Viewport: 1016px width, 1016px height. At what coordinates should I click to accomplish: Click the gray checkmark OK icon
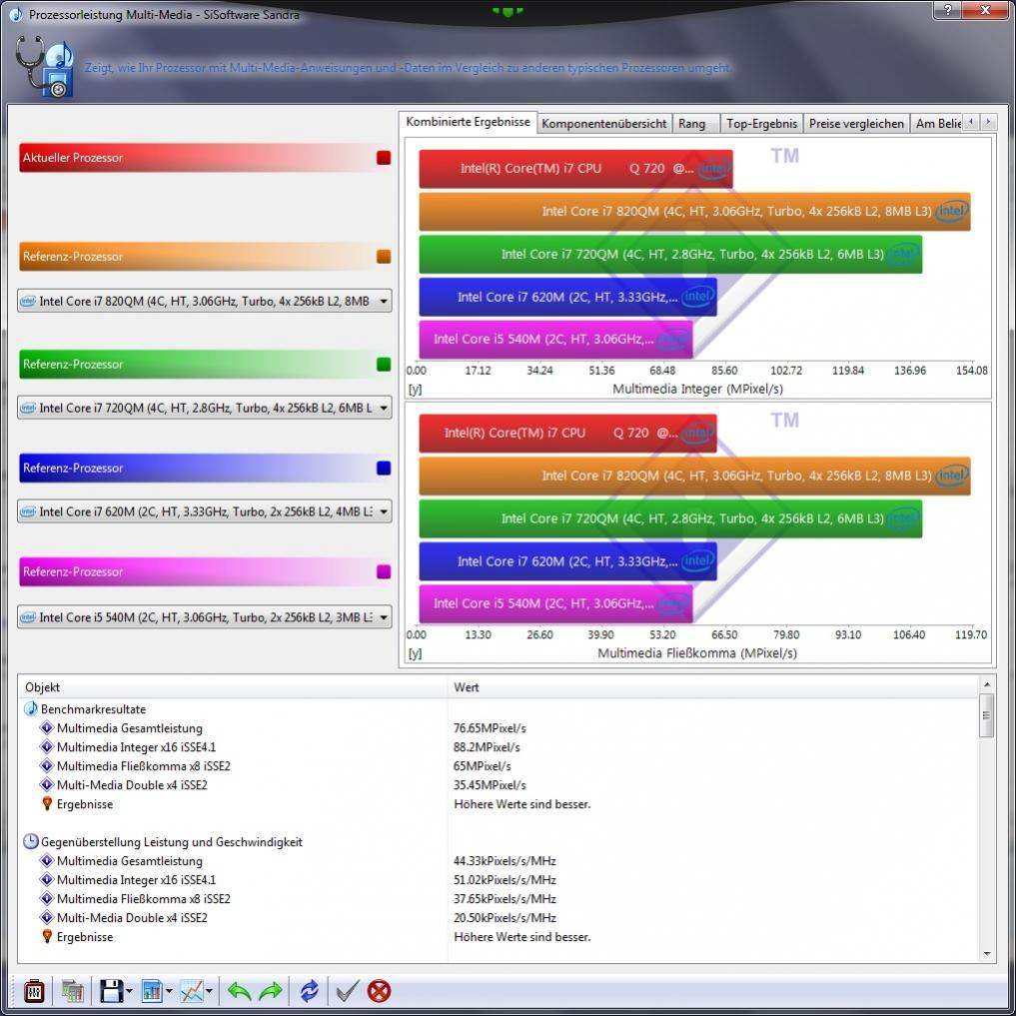click(348, 991)
